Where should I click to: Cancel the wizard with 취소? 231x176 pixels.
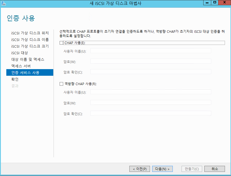point(215,169)
